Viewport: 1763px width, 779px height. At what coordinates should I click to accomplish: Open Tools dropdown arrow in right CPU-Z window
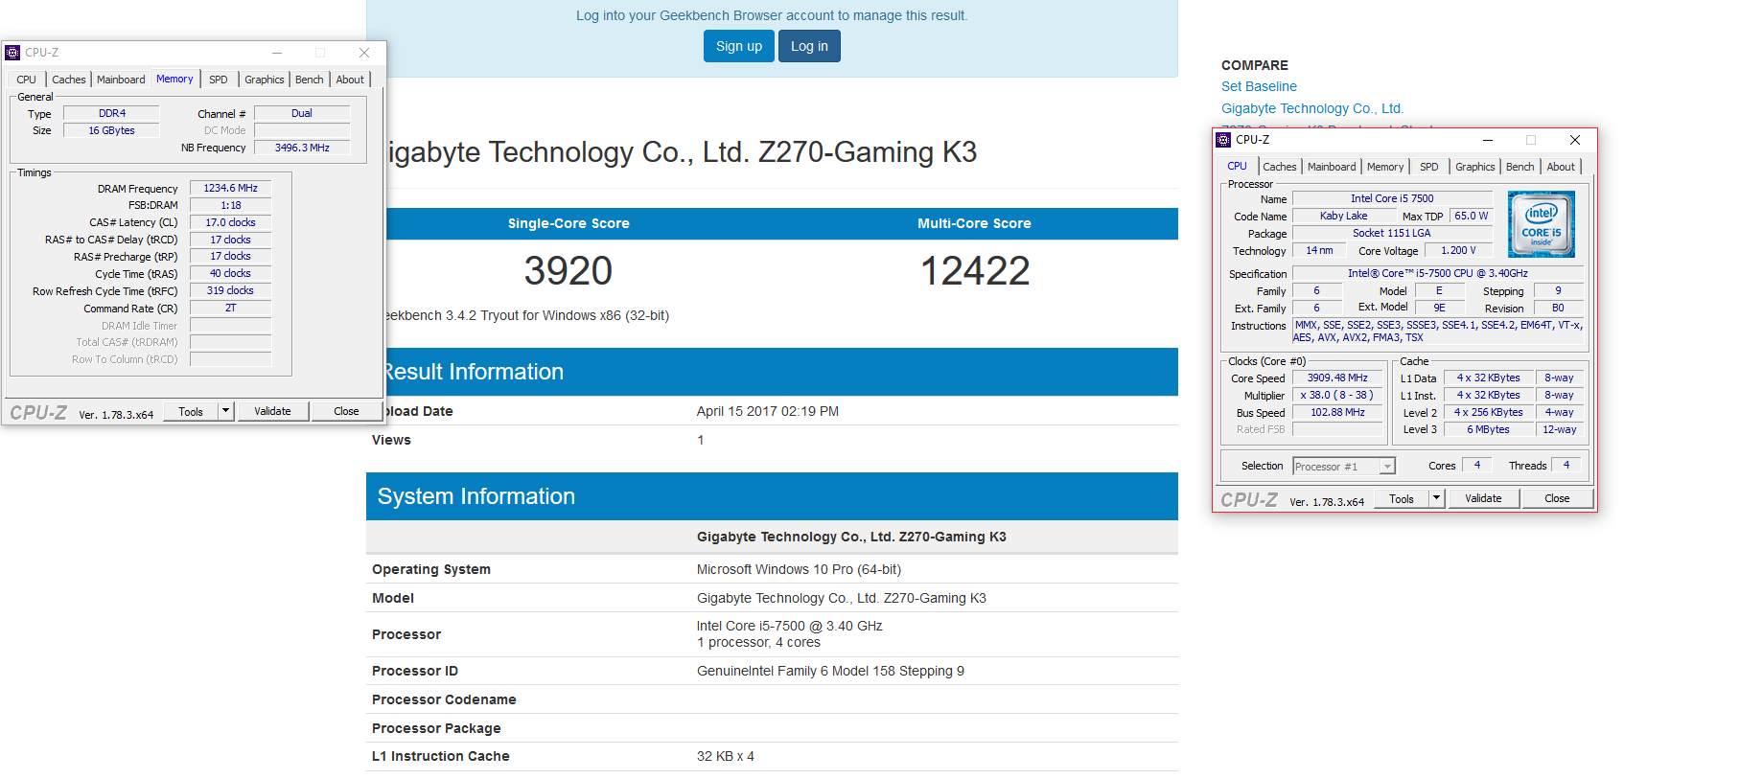tap(1436, 498)
